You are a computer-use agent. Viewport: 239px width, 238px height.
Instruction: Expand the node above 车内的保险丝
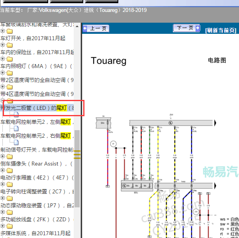[2, 45]
